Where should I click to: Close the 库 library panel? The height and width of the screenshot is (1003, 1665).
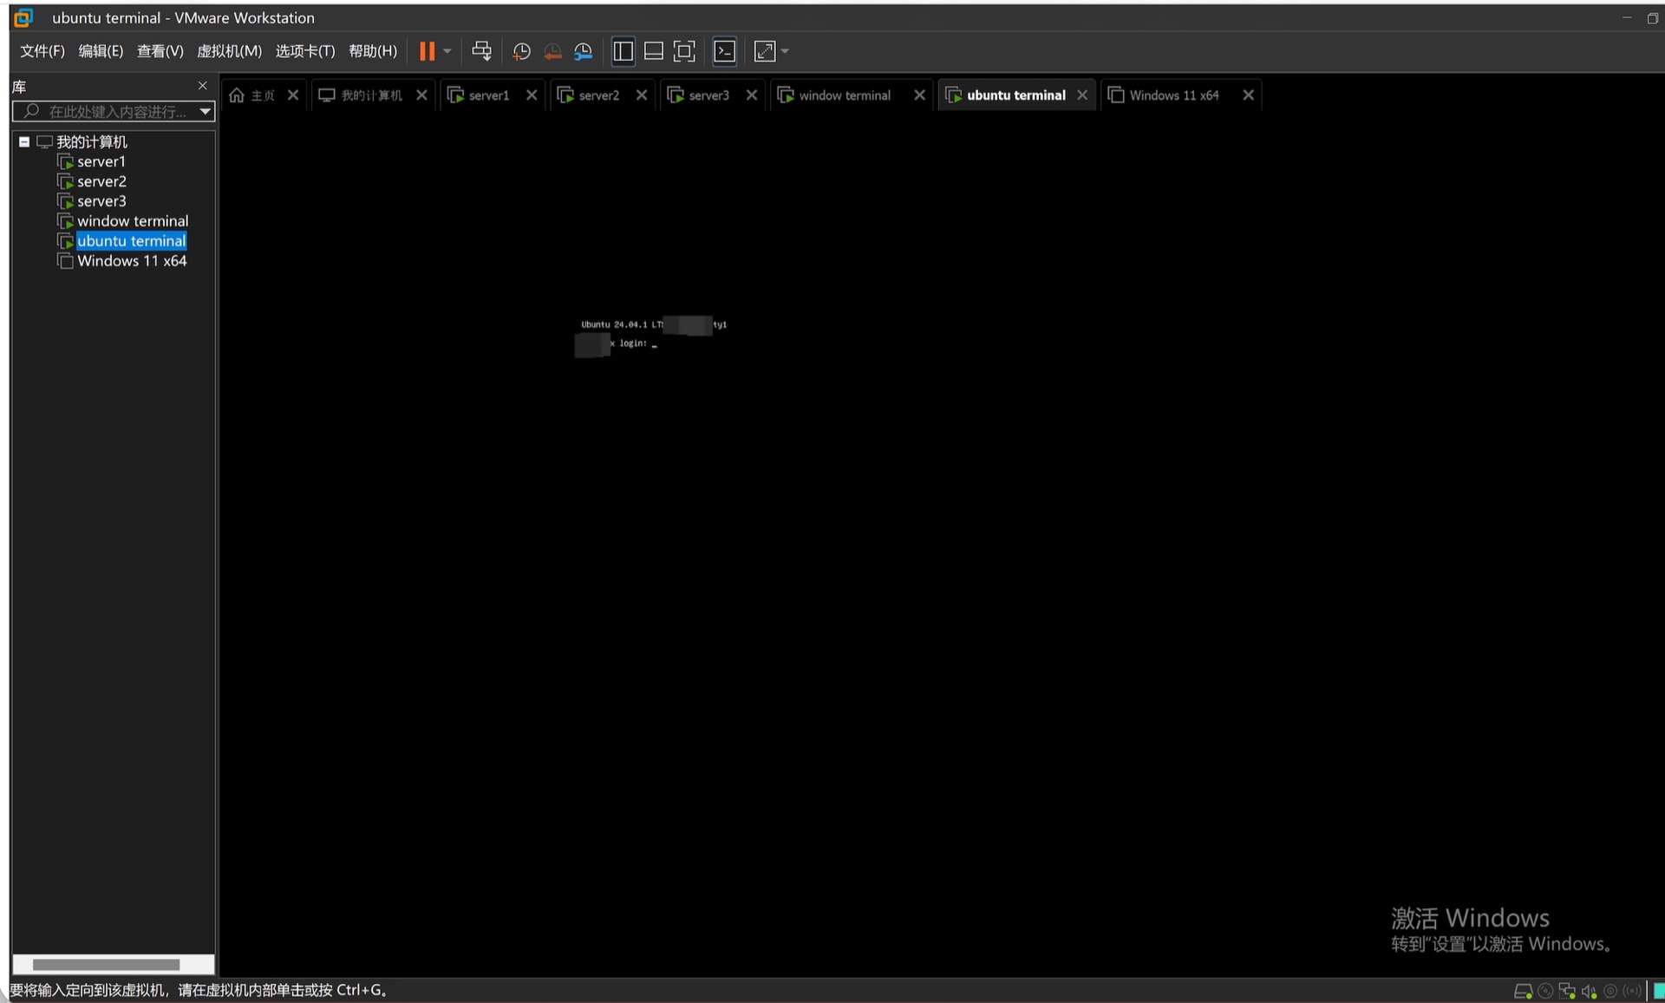click(x=203, y=85)
